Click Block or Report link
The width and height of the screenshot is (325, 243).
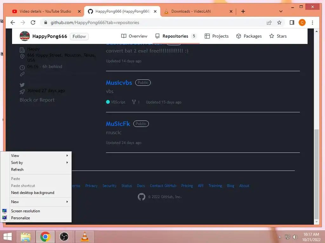point(37,100)
